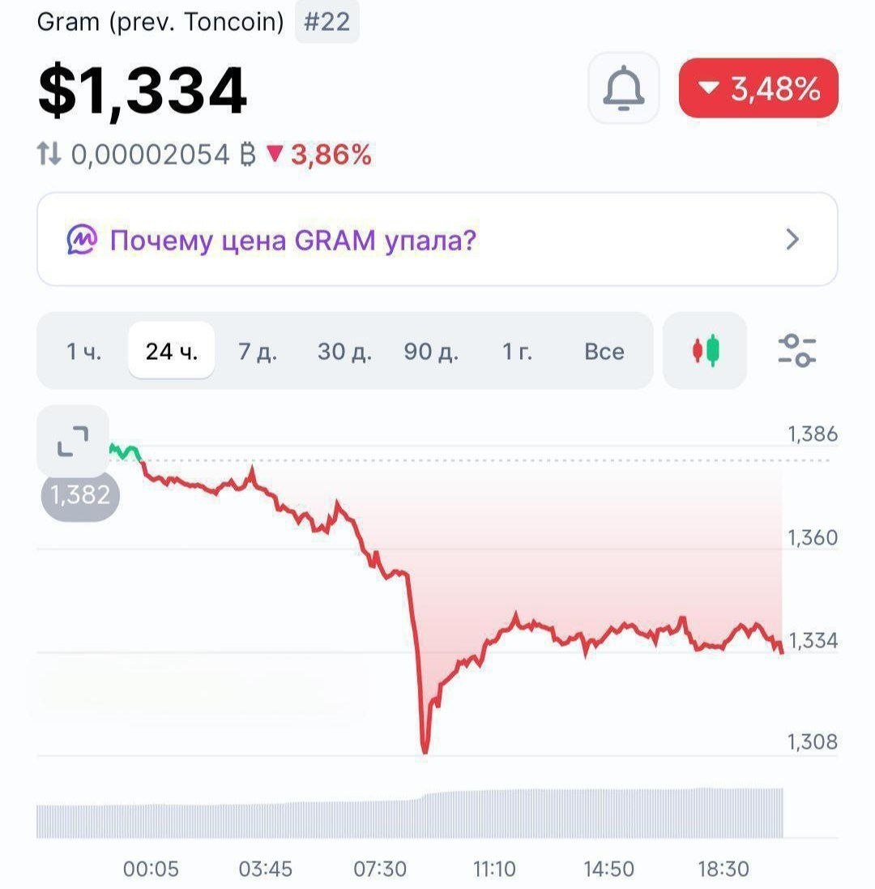Click the red down-triangle in the 3,48% badge
This screenshot has width=875, height=889.
click(x=708, y=88)
